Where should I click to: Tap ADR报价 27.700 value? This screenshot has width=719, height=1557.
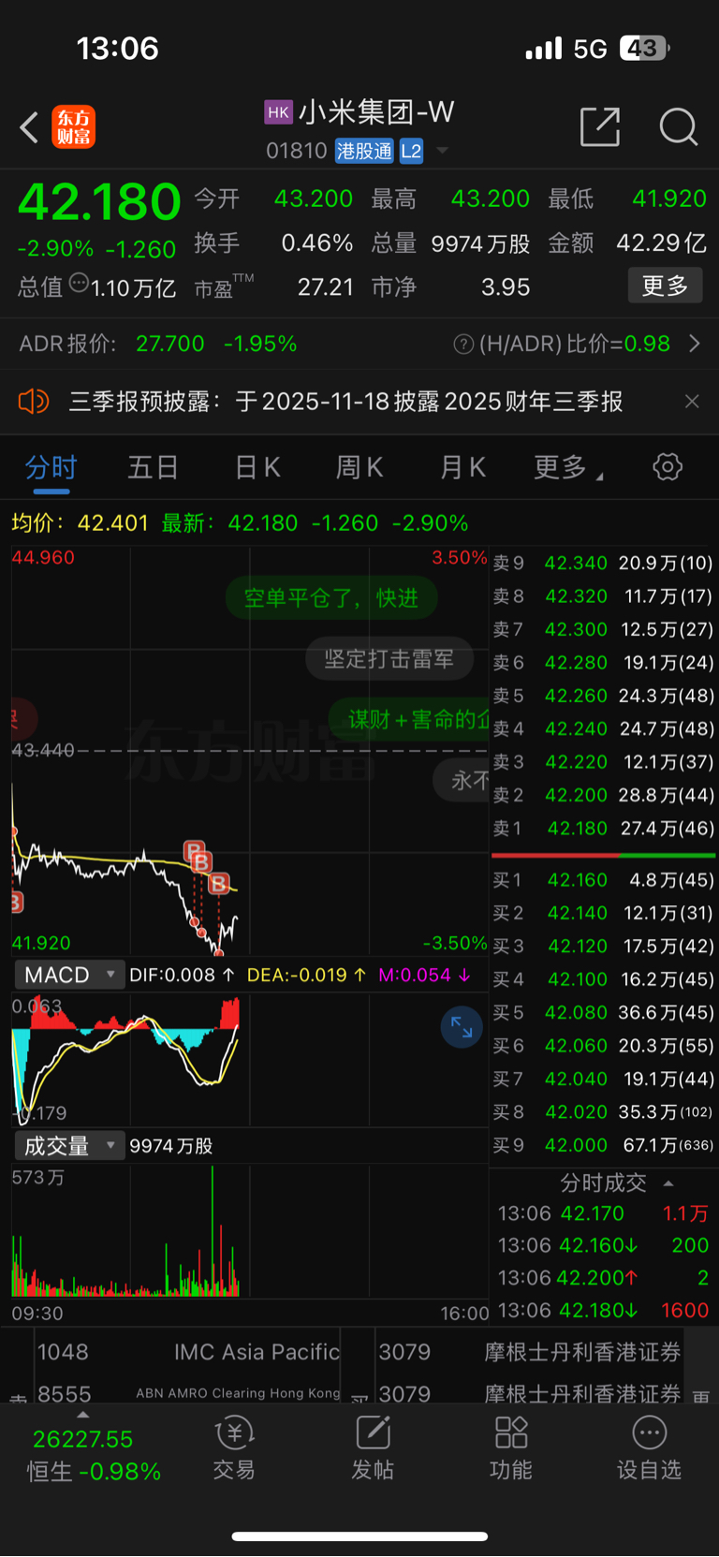point(169,344)
